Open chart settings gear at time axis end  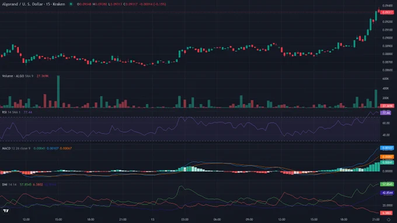(x=388, y=220)
